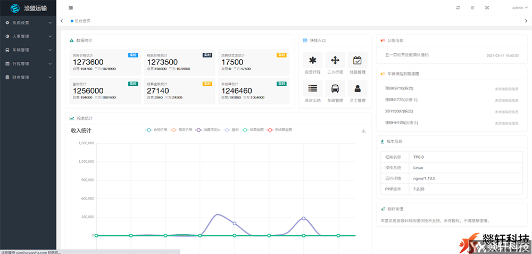532x254 pixels.
Task: Toggle the 未结算金额 series in chart legend
Action: pyautogui.click(x=279, y=129)
